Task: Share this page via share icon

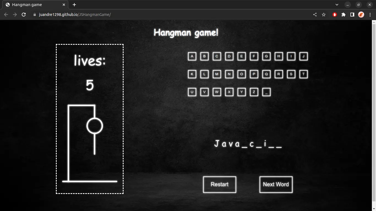Action: [315, 15]
